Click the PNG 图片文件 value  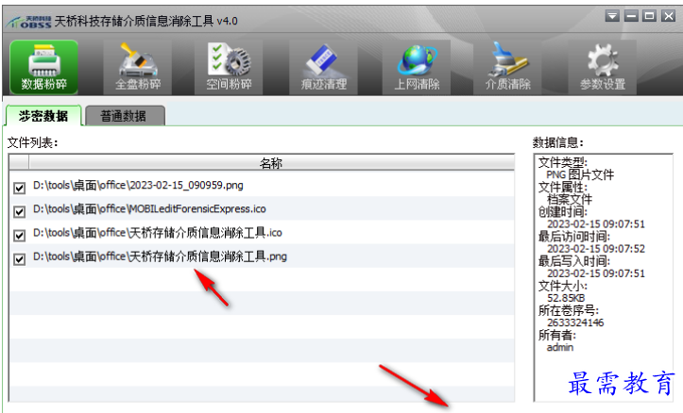[x=580, y=174]
